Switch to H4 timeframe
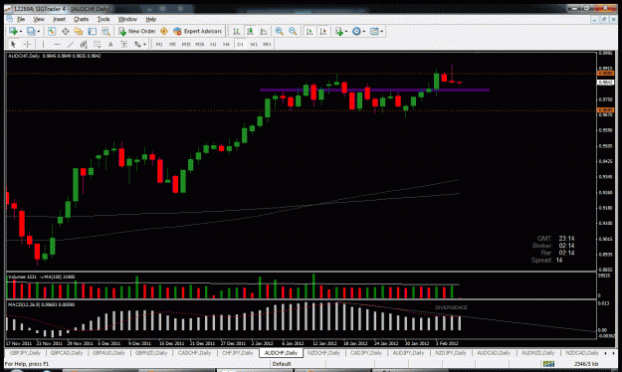 tap(226, 45)
